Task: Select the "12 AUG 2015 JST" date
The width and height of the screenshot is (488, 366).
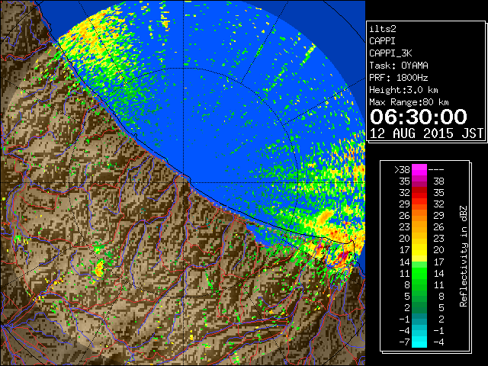Action: click(x=426, y=133)
